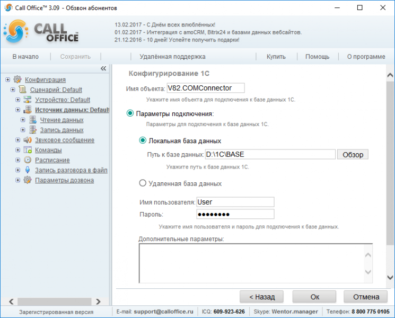Open the Конфигурация tree link

(x=46, y=80)
